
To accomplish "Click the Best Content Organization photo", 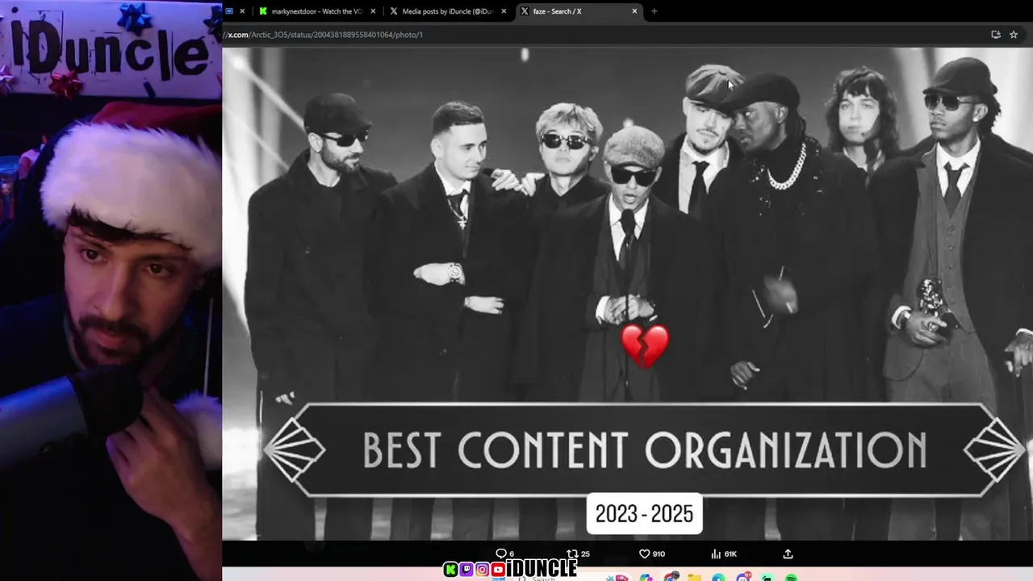I will (627, 293).
